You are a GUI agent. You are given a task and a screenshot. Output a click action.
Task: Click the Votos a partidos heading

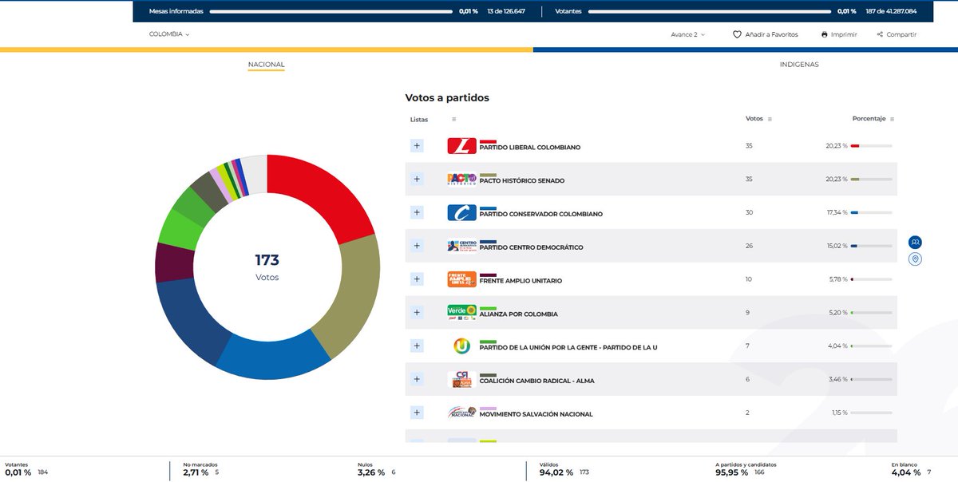pyautogui.click(x=447, y=98)
